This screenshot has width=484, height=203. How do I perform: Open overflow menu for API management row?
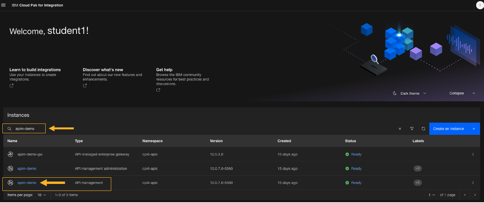click(x=473, y=183)
